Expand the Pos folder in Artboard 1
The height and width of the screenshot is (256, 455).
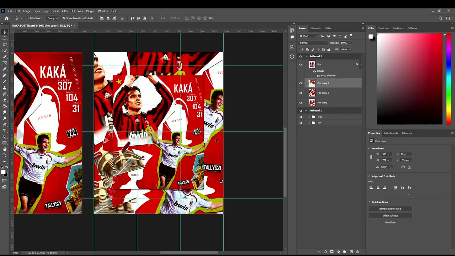coord(309,117)
